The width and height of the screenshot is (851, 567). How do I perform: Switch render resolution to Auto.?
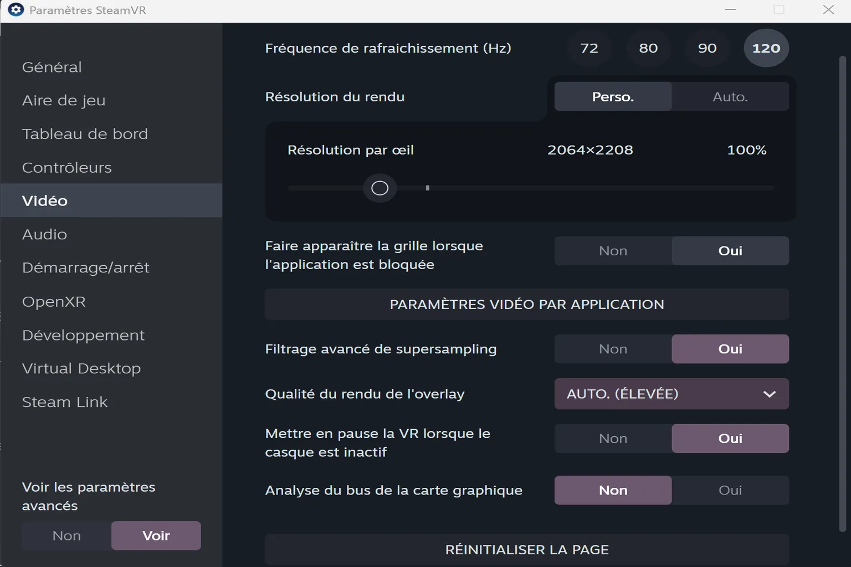point(730,96)
